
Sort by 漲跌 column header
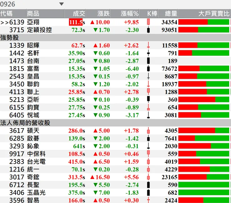coord(98,14)
